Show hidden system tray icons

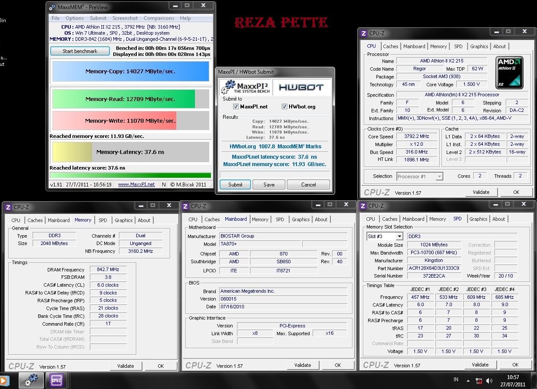[x=468, y=381]
